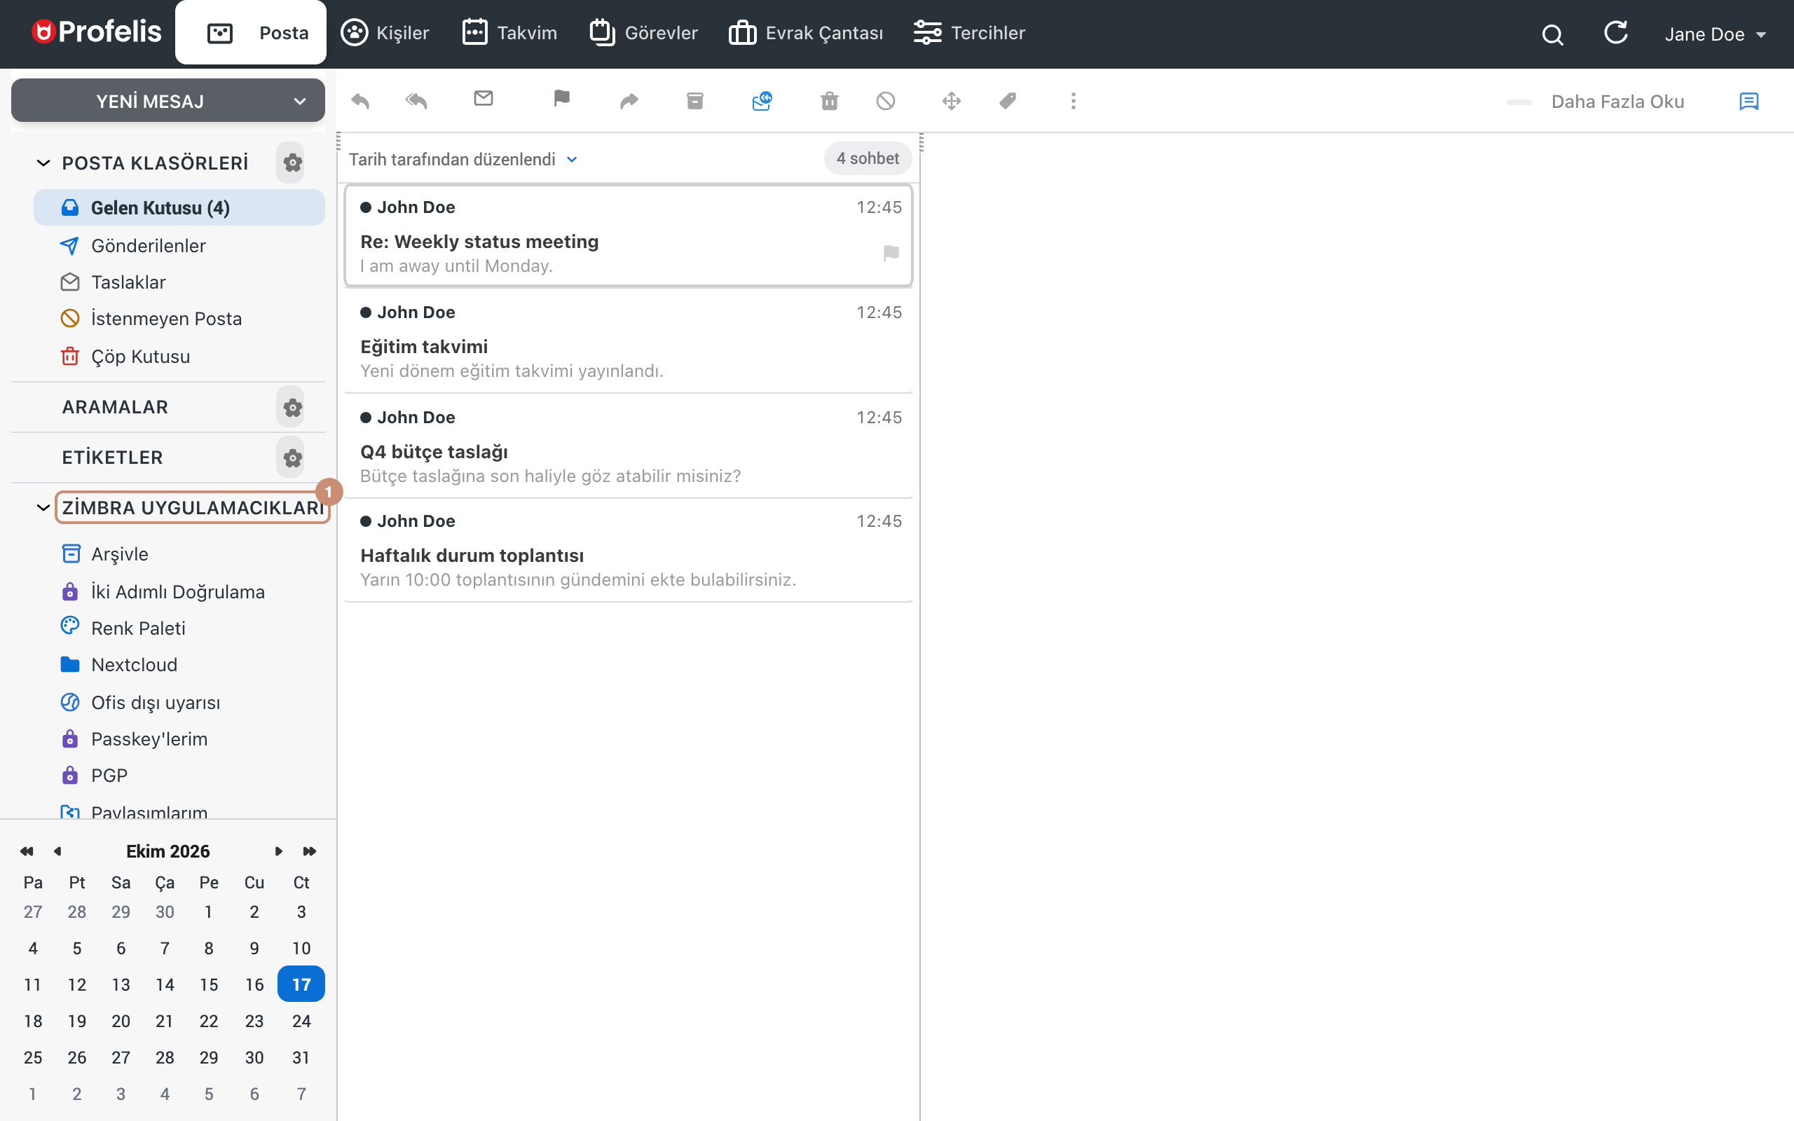Open the Tarih tarafından düzenlendi sort dropdown
Screen dimensions: 1794x1121
[463, 160]
